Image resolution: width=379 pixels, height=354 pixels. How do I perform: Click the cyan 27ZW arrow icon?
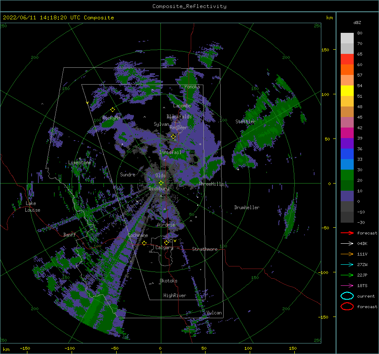[347, 264]
